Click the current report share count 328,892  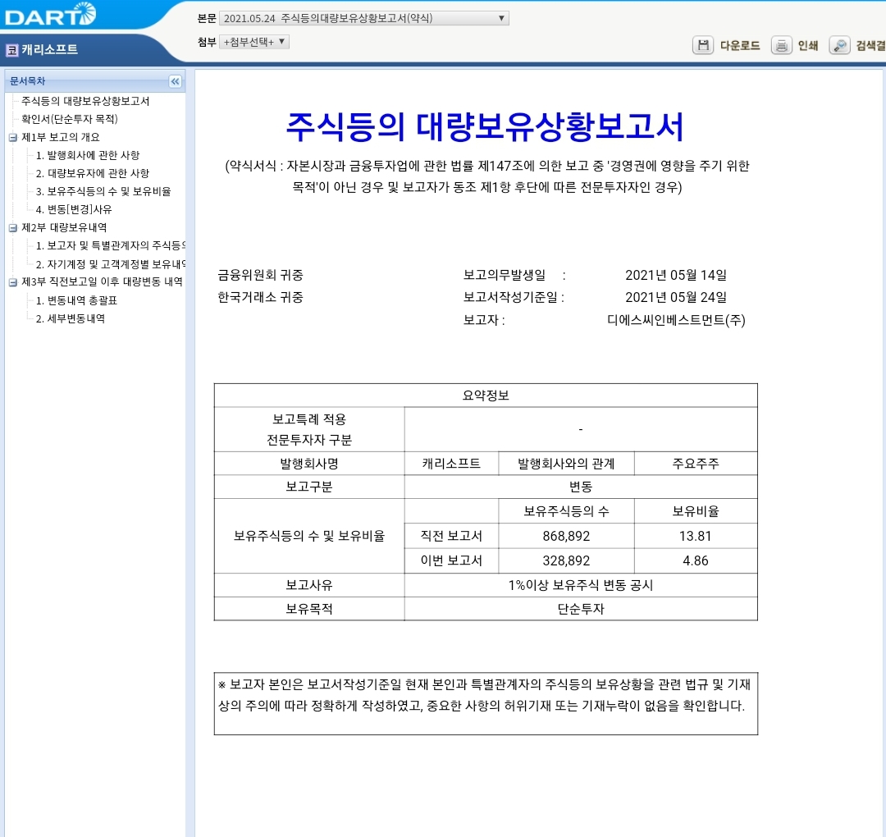tap(566, 560)
